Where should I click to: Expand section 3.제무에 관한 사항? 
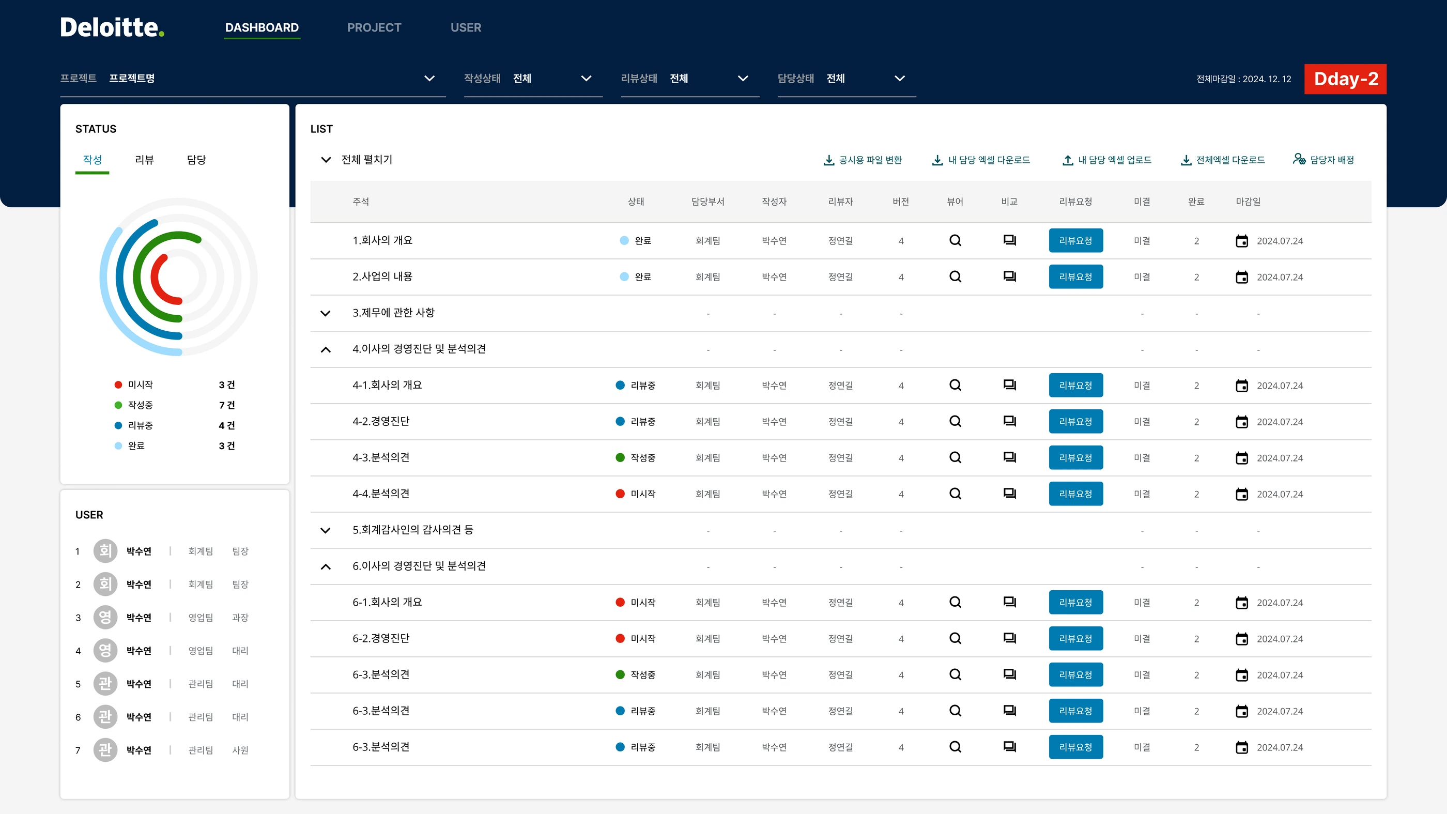[x=325, y=313]
